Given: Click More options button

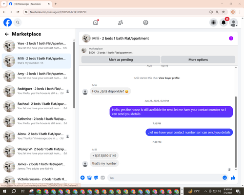Looking at the screenshot, I should tap(198, 59).
